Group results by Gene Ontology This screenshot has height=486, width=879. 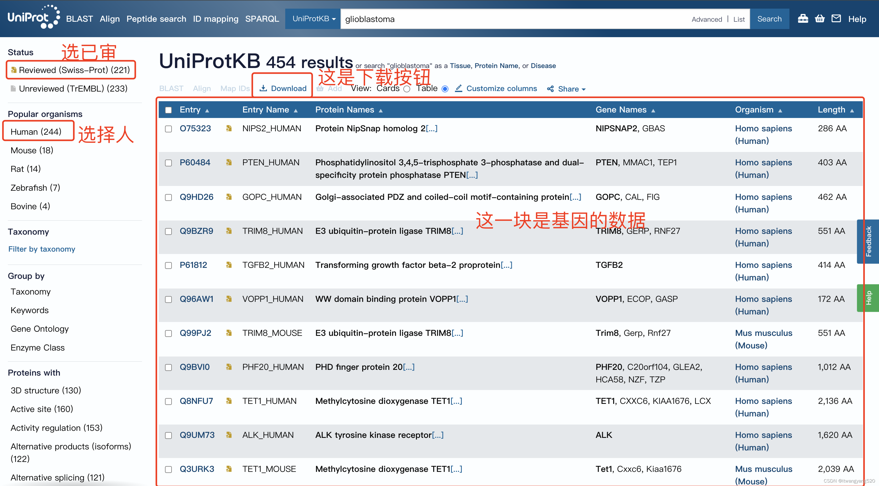(40, 329)
